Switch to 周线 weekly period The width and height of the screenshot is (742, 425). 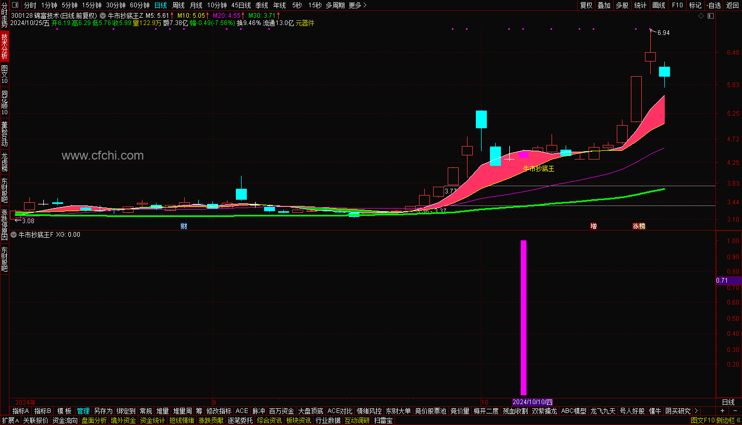point(178,5)
